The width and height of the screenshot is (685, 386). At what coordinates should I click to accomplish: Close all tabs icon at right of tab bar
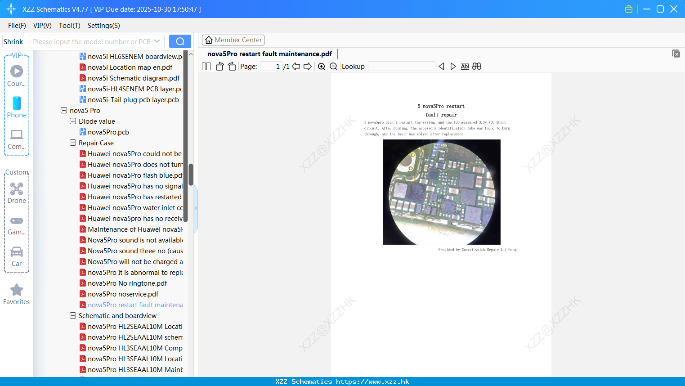(676, 54)
